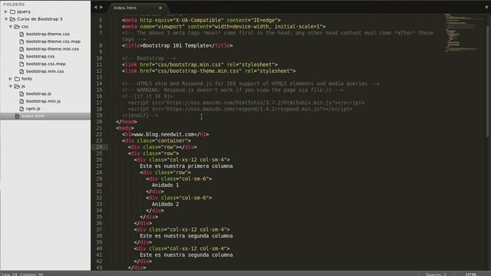The image size is (491, 276).
Task: Click file icon beside bootstrap-theme.css.map
Action: pos(21,41)
